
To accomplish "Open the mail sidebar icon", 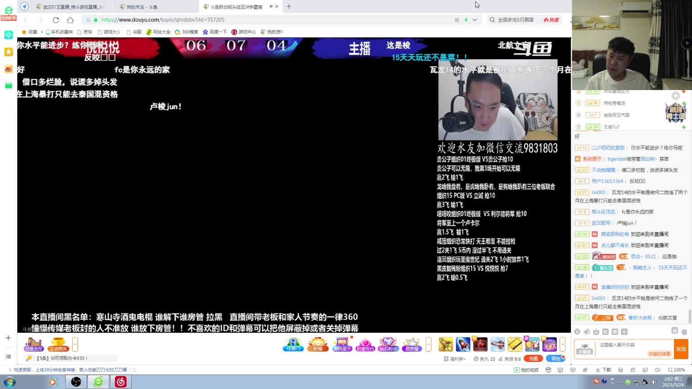I will (x=9, y=86).
